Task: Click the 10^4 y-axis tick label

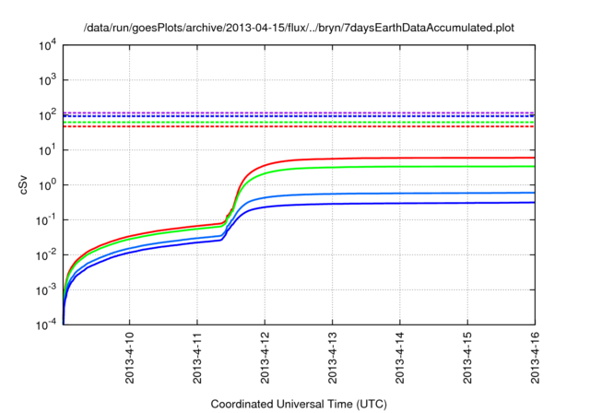Action: pyautogui.click(x=47, y=45)
